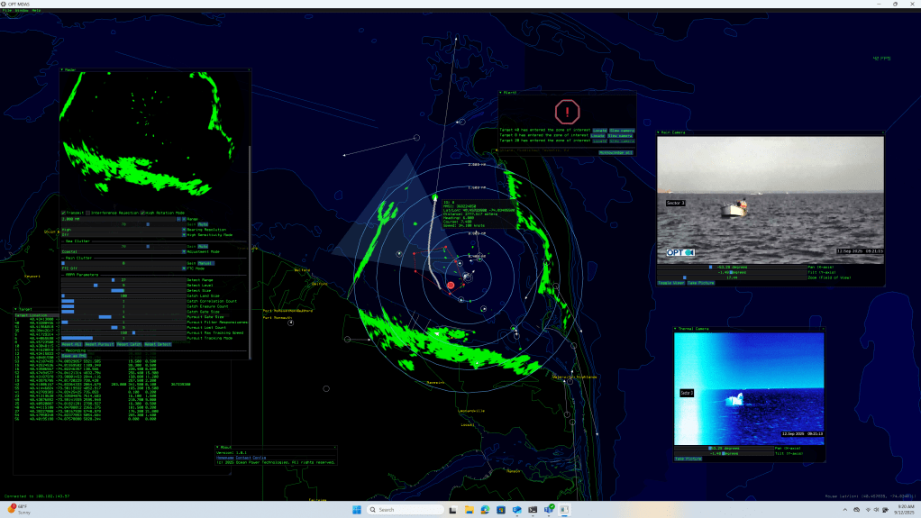Click the Windows Start icon
The image size is (921, 518).
click(357, 509)
